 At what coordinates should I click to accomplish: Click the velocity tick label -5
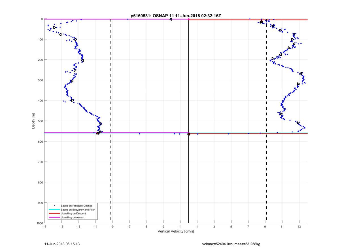(x=146, y=227)
